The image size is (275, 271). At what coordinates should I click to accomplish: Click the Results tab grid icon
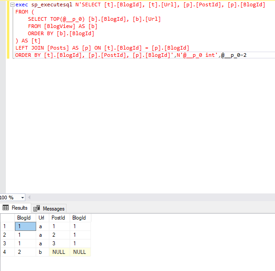pyautogui.click(x=5, y=207)
